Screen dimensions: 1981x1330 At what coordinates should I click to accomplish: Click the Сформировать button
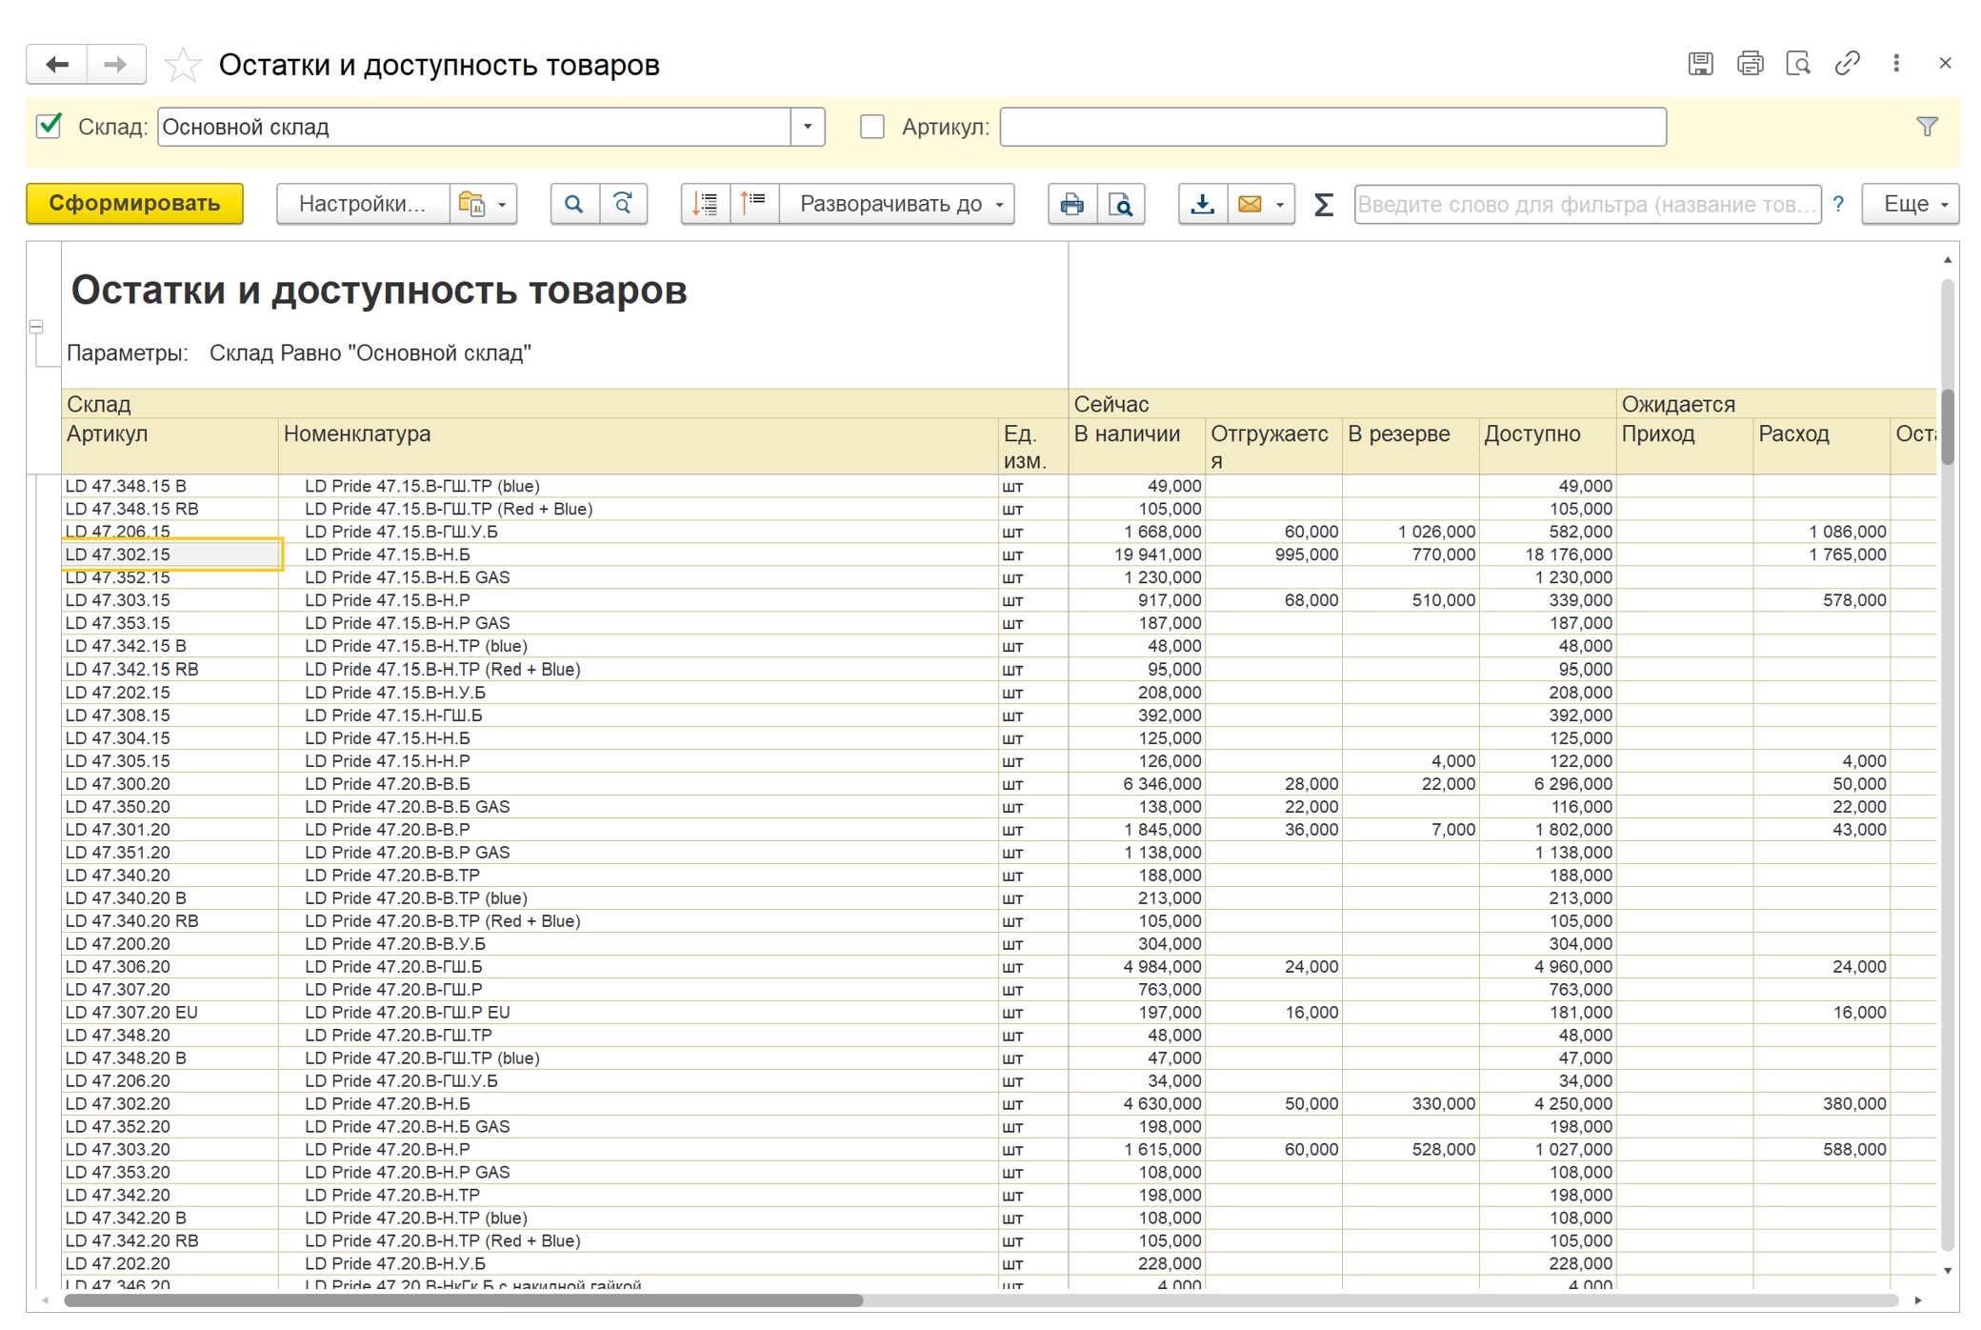coord(134,204)
